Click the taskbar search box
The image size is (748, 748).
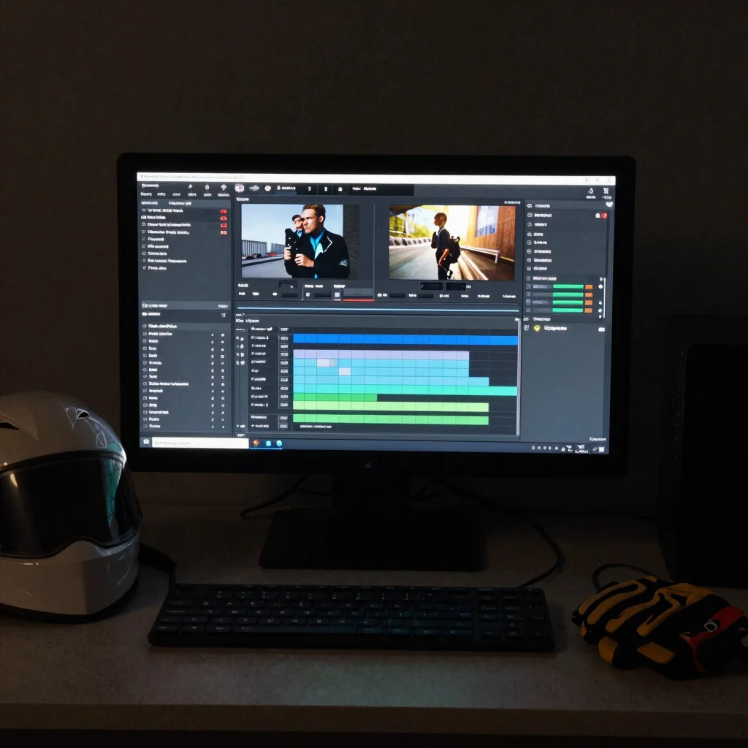[x=200, y=443]
